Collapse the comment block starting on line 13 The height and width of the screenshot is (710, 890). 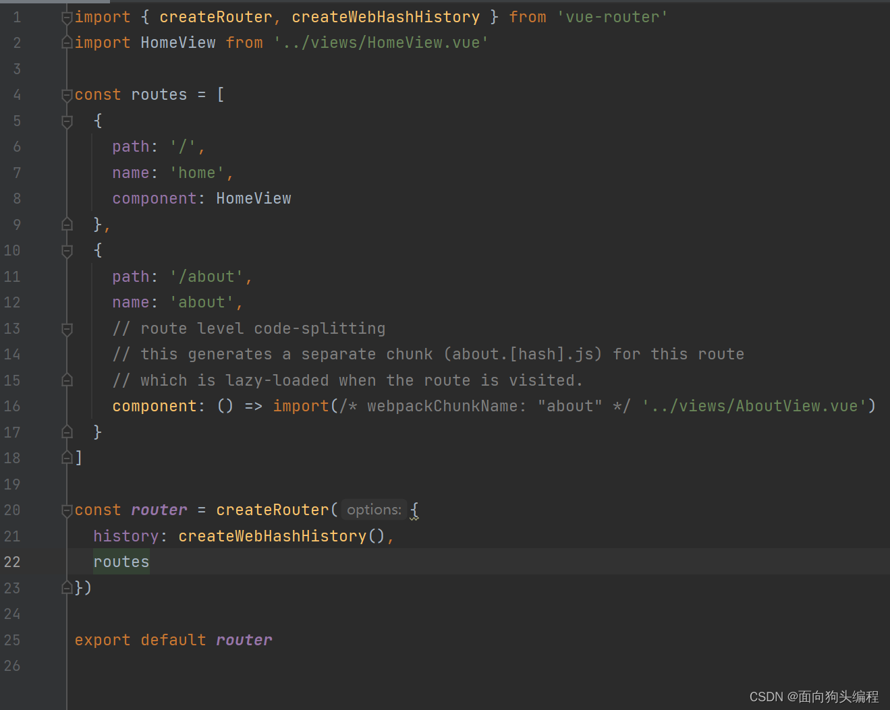coord(67,329)
